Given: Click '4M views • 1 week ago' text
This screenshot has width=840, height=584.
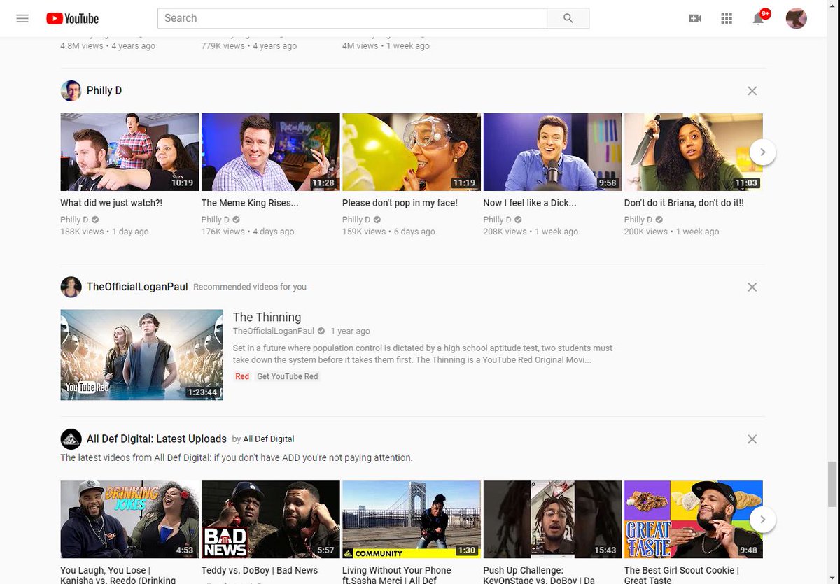Looking at the screenshot, I should click(386, 45).
